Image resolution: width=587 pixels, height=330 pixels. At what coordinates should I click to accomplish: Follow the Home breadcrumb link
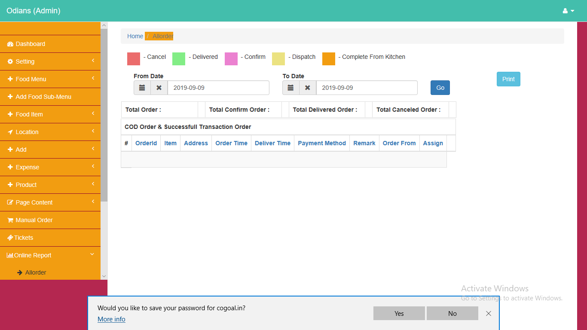tap(135, 36)
